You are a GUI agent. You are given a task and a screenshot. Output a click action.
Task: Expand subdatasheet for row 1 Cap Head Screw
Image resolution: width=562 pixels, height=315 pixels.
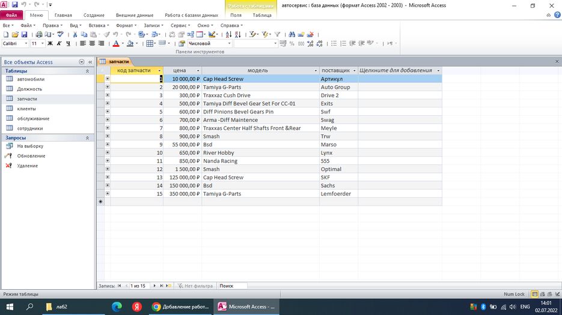pos(107,79)
